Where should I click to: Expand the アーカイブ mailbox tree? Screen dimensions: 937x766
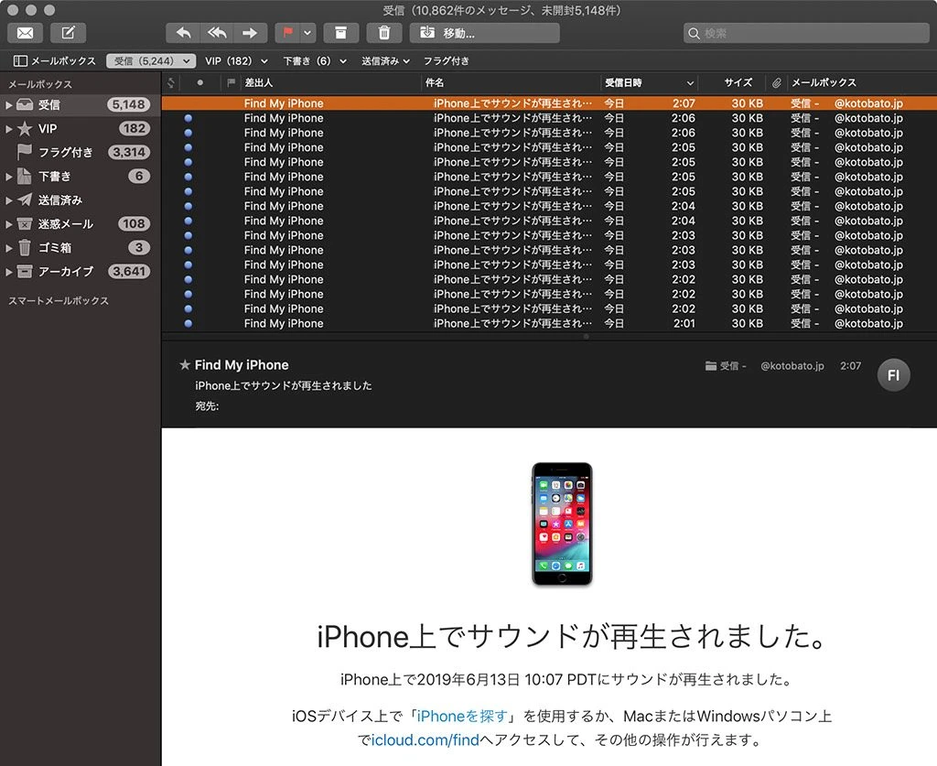(9, 272)
